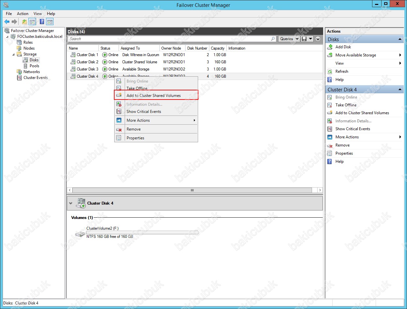Select the Cluster Disk 2 row name
The height and width of the screenshot is (309, 407).
(87, 62)
